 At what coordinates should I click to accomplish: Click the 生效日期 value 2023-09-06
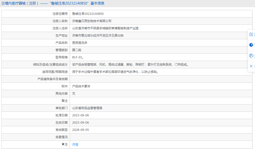(x=80, y=123)
